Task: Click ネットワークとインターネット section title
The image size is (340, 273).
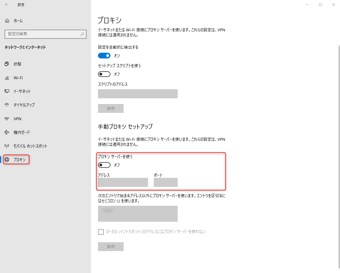Action: (x=25, y=47)
